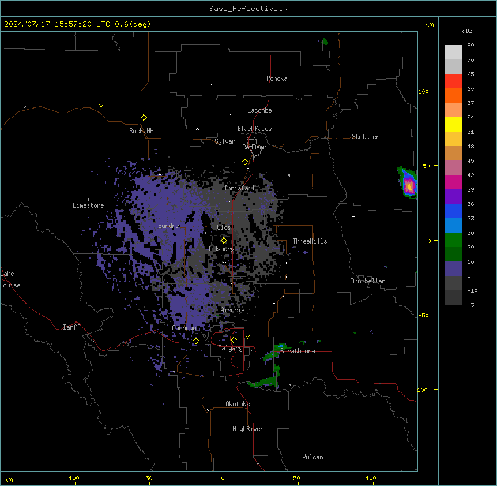Click the Airdrie city label

(x=233, y=310)
